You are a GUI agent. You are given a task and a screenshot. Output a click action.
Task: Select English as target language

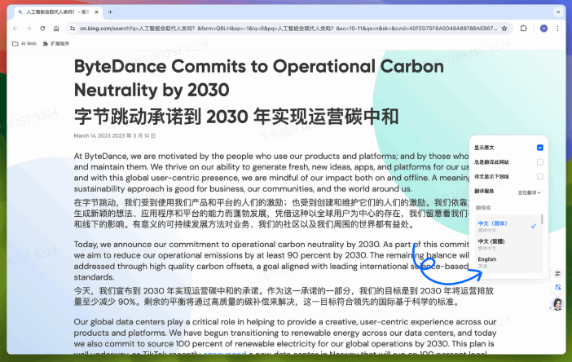[508, 262]
